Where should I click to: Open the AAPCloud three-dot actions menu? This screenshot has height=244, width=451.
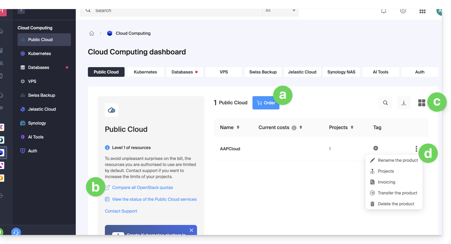click(x=416, y=149)
